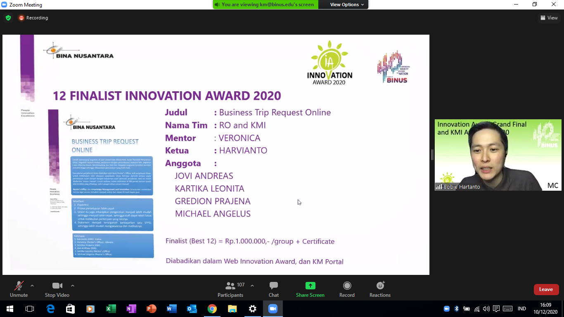Click ketua name HARVIANTO
Image resolution: width=564 pixels, height=317 pixels.
pyautogui.click(x=243, y=151)
